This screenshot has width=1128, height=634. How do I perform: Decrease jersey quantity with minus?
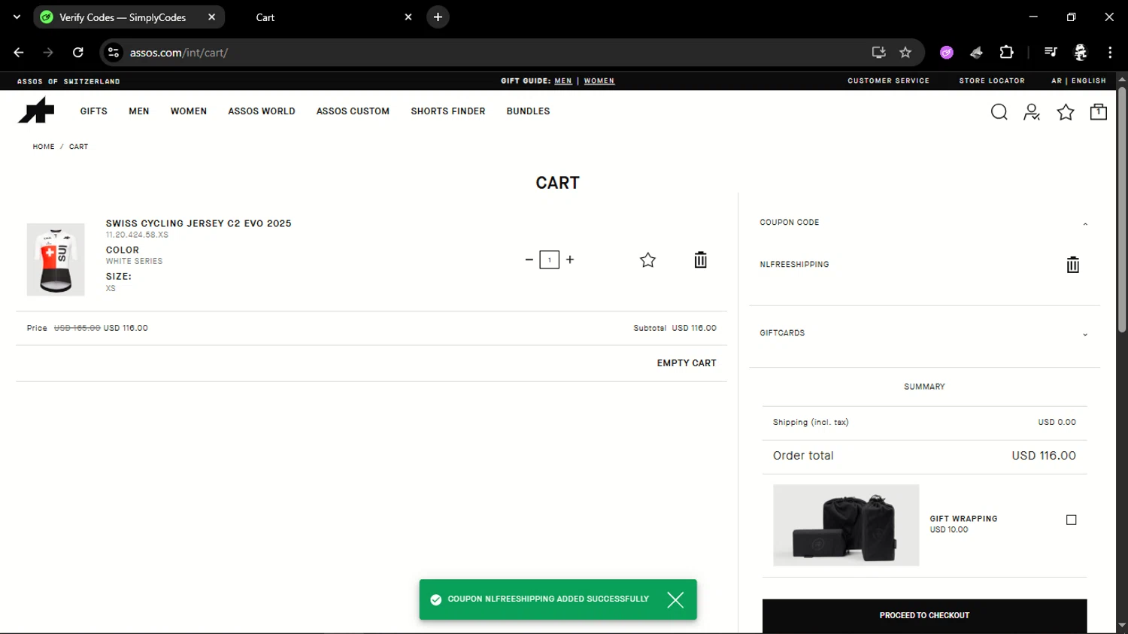coord(529,259)
